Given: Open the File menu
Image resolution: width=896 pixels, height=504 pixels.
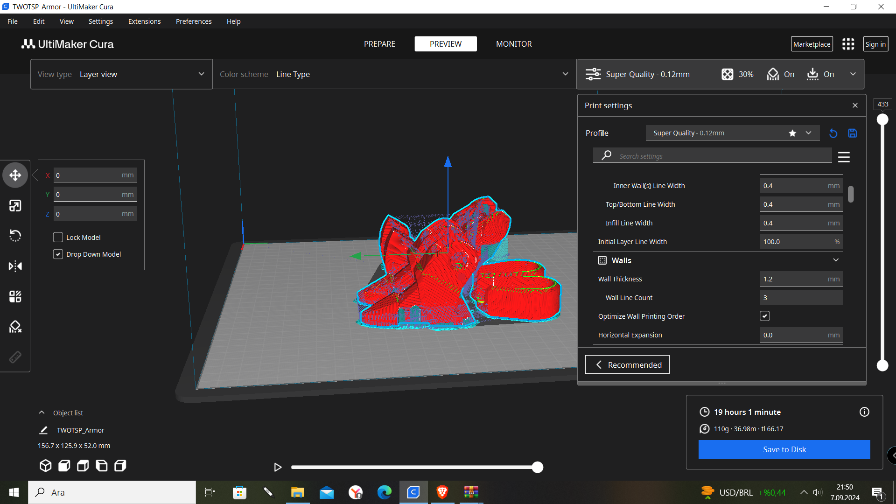Looking at the screenshot, I should pos(13,21).
